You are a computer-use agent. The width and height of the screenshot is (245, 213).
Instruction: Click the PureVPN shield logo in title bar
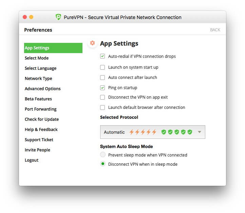(58, 17)
